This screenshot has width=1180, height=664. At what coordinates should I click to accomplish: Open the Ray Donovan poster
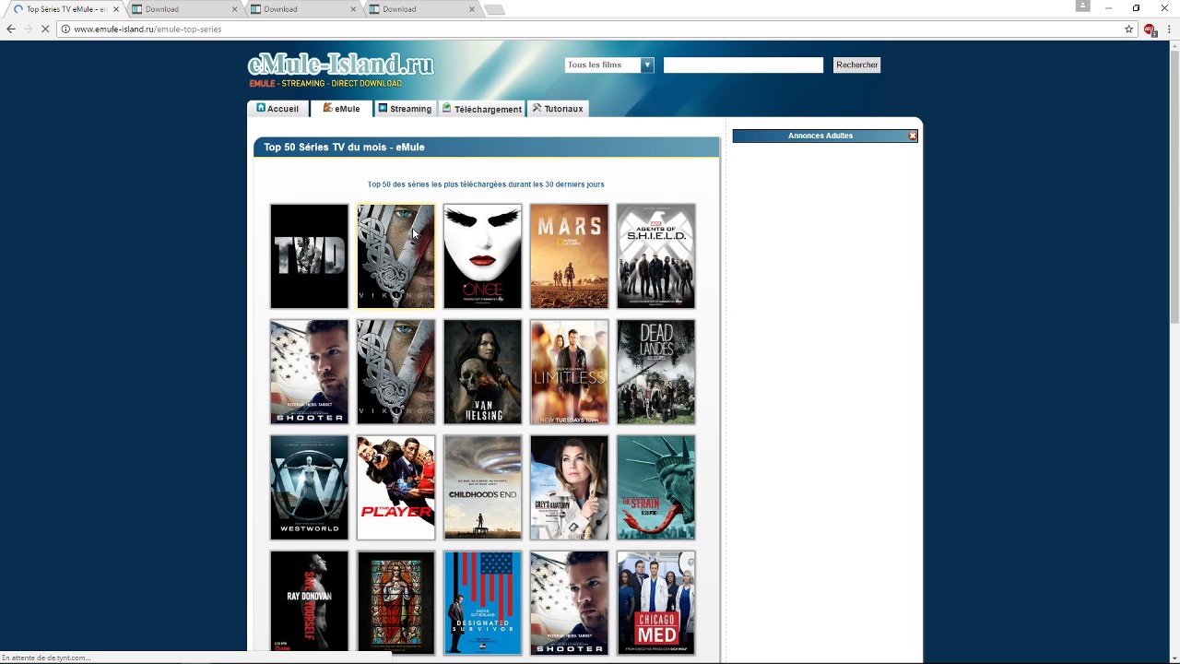point(310,603)
